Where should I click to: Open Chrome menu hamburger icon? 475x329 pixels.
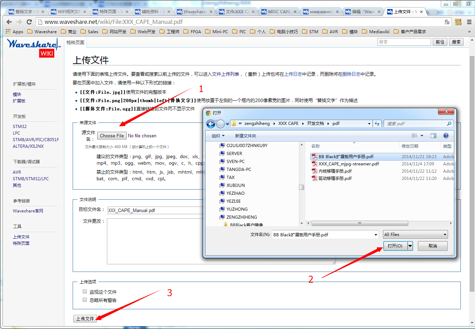(x=469, y=22)
